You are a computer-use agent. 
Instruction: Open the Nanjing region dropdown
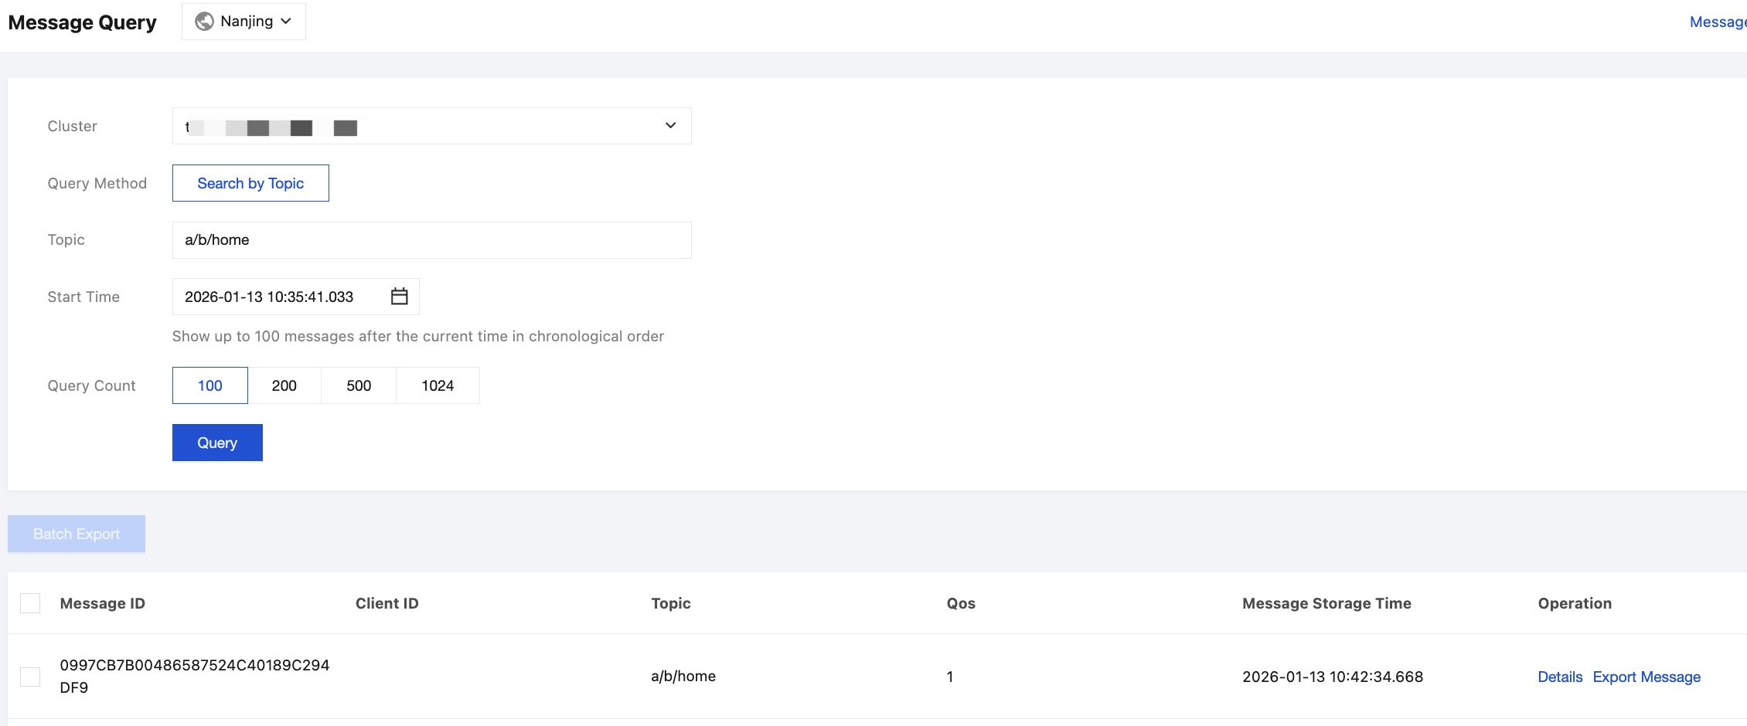click(x=244, y=22)
